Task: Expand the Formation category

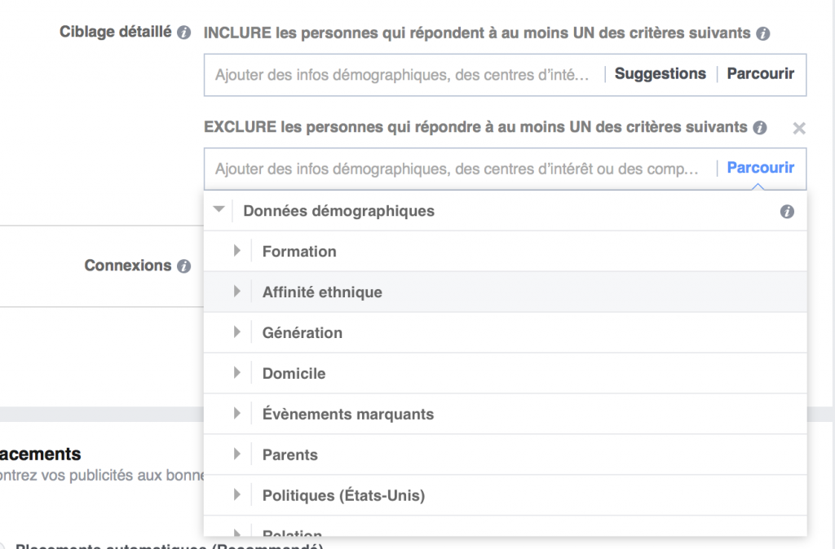Action: pos(237,251)
